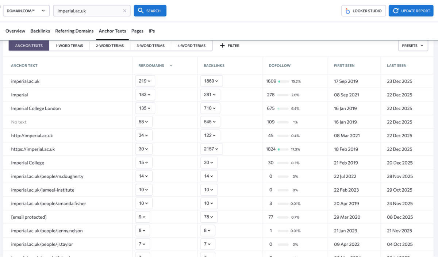Expand the 122 backlinks dropdown
438x257 pixels.
210,135
